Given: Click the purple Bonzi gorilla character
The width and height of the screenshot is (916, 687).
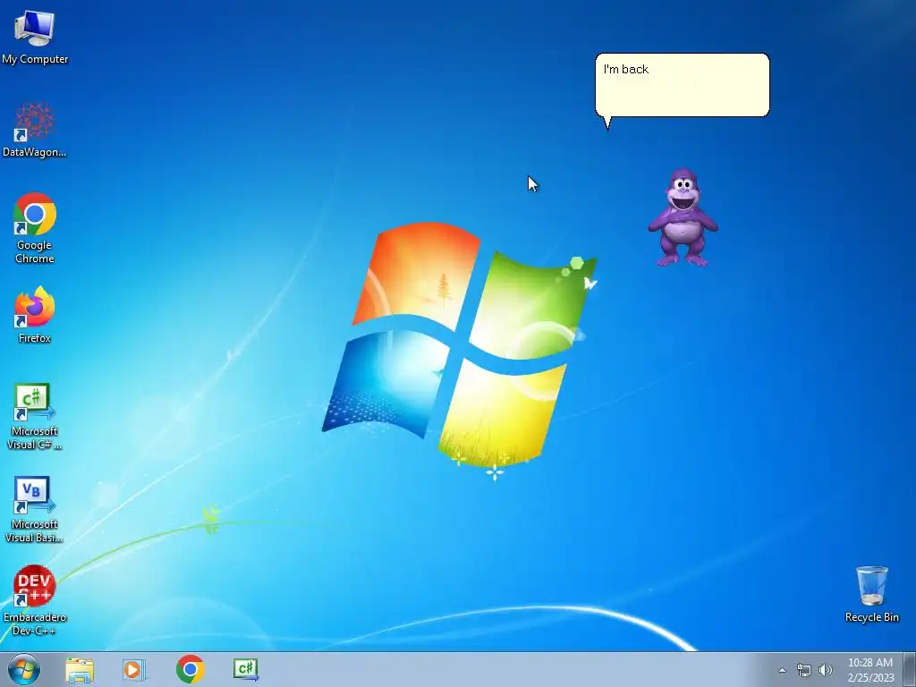Looking at the screenshot, I should [x=683, y=218].
